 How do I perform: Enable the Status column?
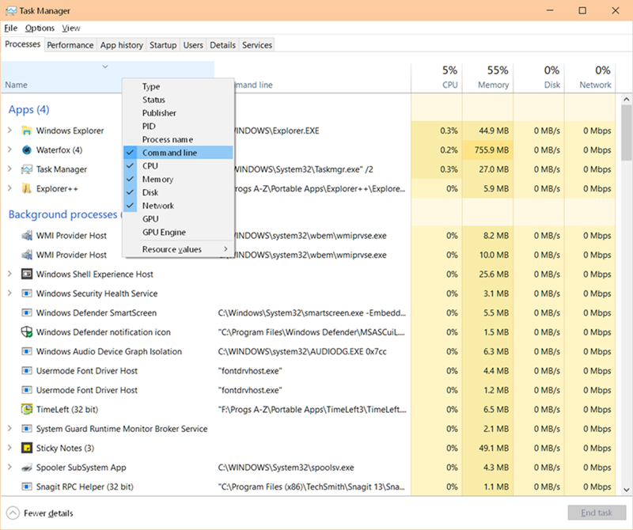(x=178, y=100)
